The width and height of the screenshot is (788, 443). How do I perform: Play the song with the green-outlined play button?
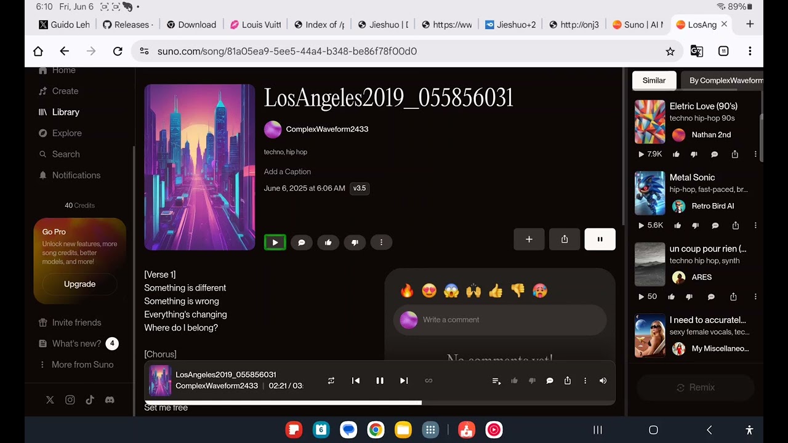(275, 242)
